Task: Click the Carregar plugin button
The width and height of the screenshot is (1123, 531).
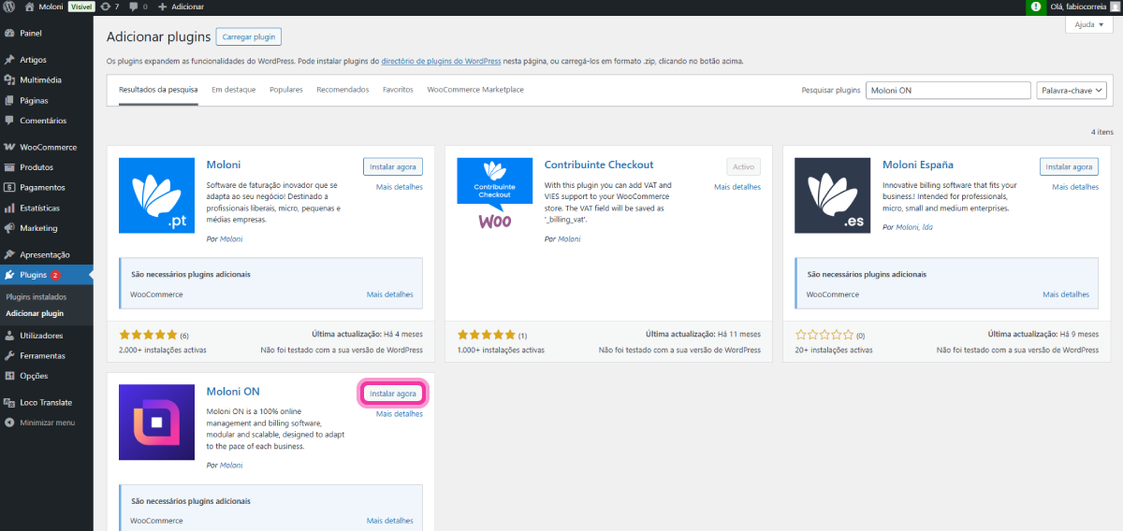Action: point(248,36)
